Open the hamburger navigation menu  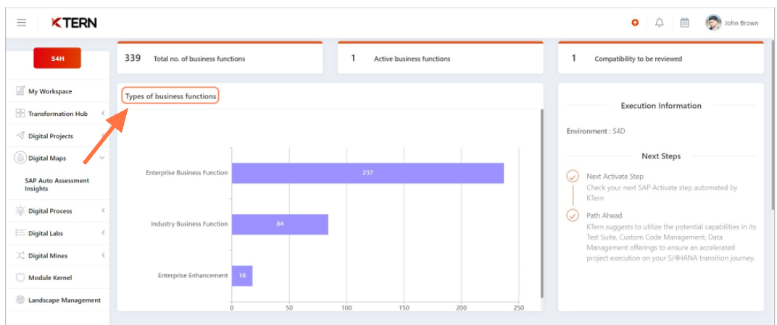click(21, 22)
